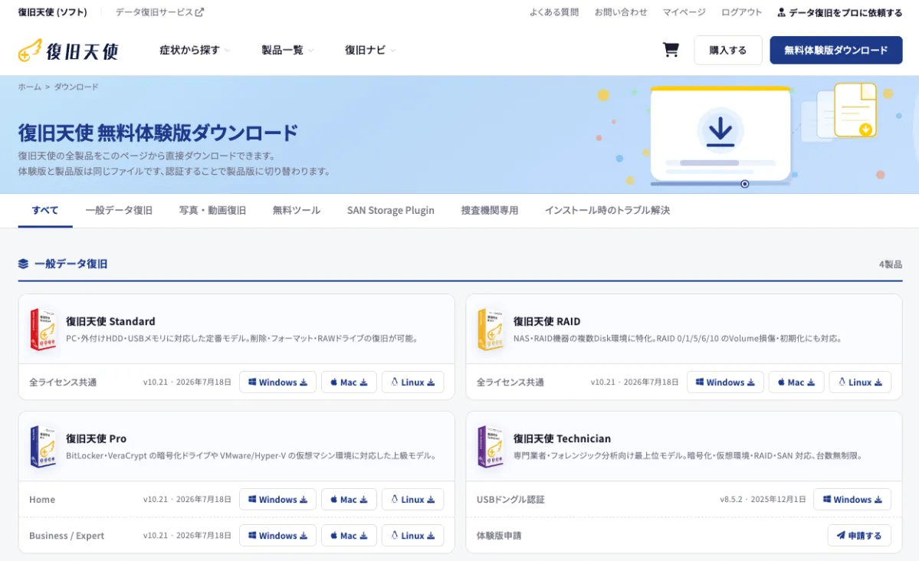
Task: Download Pro Business / Expert for Linux
Action: (412, 536)
